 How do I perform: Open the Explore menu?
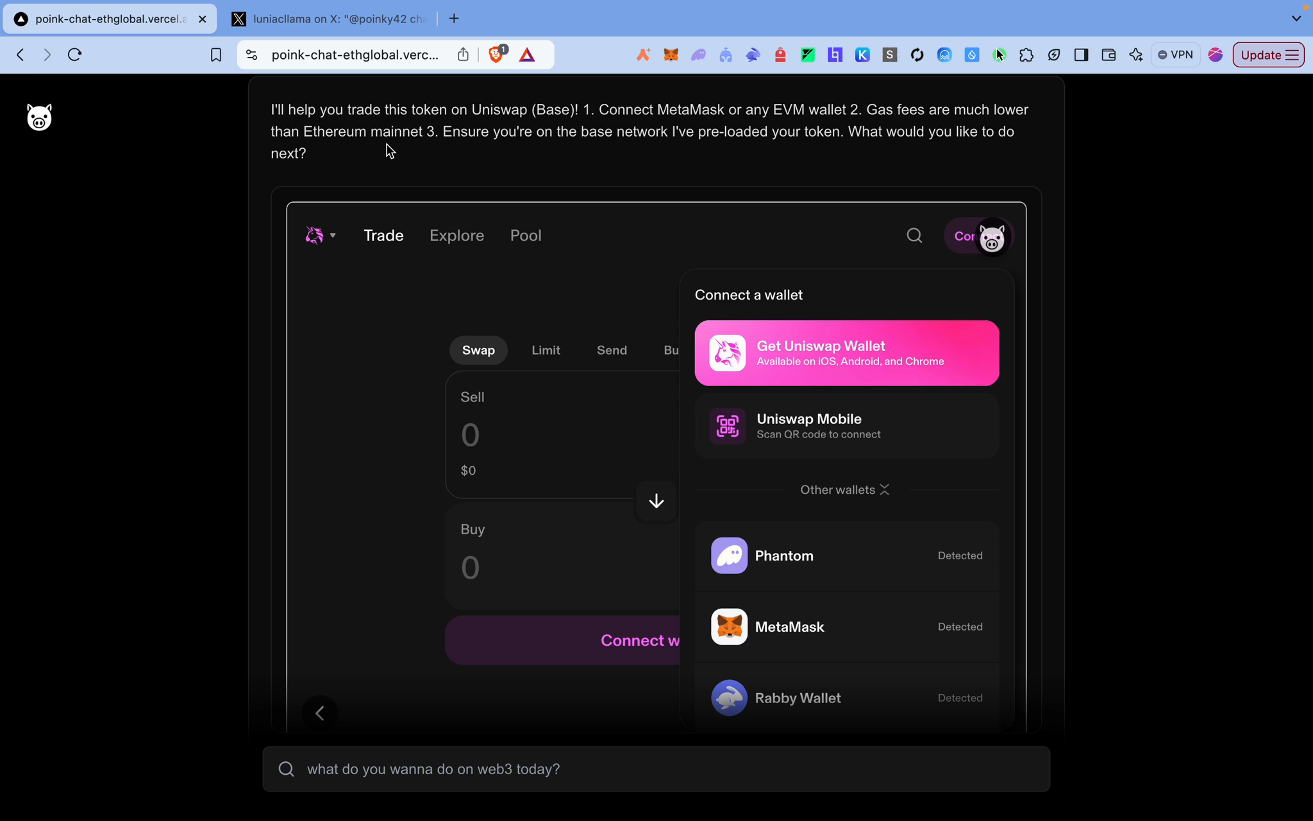[456, 235]
